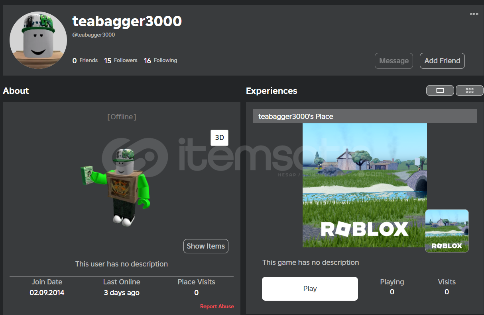Click the @teabagger3000 username text
Viewport: 484px width, 315px height.
pyautogui.click(x=94, y=35)
